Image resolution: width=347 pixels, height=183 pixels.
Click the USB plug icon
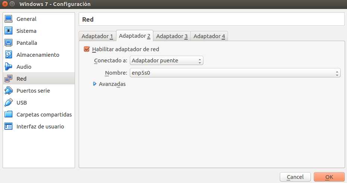point(9,103)
